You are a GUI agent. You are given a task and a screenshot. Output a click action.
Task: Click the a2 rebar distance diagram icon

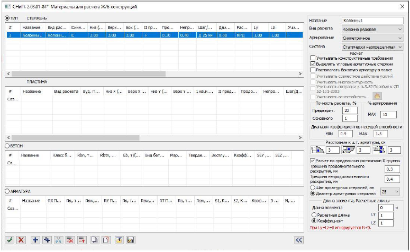pyautogui.click(x=348, y=150)
